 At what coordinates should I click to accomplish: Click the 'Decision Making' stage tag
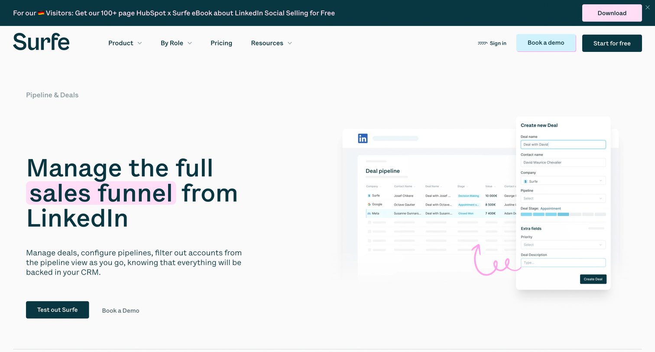coord(469,196)
